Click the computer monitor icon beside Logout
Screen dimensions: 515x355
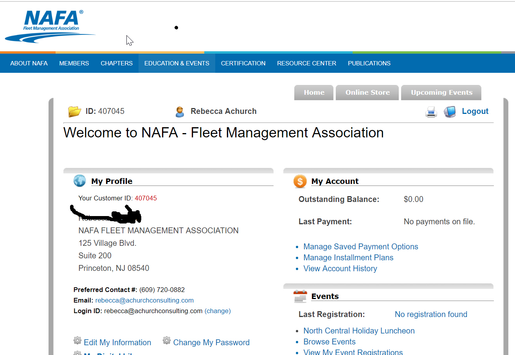point(450,112)
